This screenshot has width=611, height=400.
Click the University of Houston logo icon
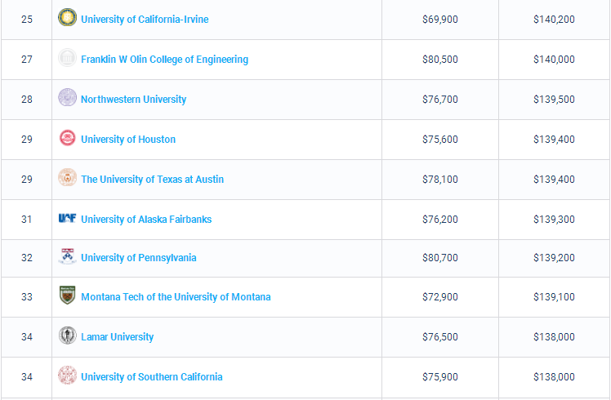pyautogui.click(x=67, y=139)
